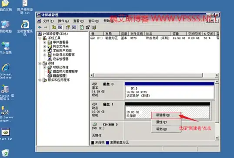Collapse the 系统工具 tree branch
This screenshot has width=234, height=158.
click(40, 38)
